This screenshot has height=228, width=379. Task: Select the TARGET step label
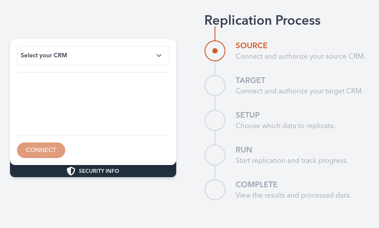[x=250, y=80]
